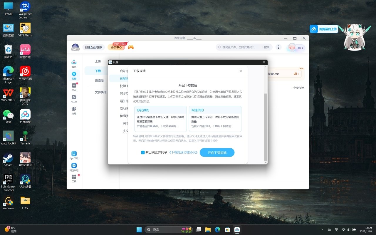Viewport: 376px width, 235px height.
Task: Click the 你获得的 info card header
Action: pos(160,110)
